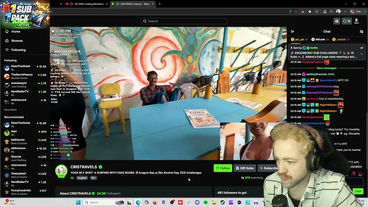Expand the Copilot Chat dropdown arrow
This screenshot has height=207, width=368.
coord(364,12)
